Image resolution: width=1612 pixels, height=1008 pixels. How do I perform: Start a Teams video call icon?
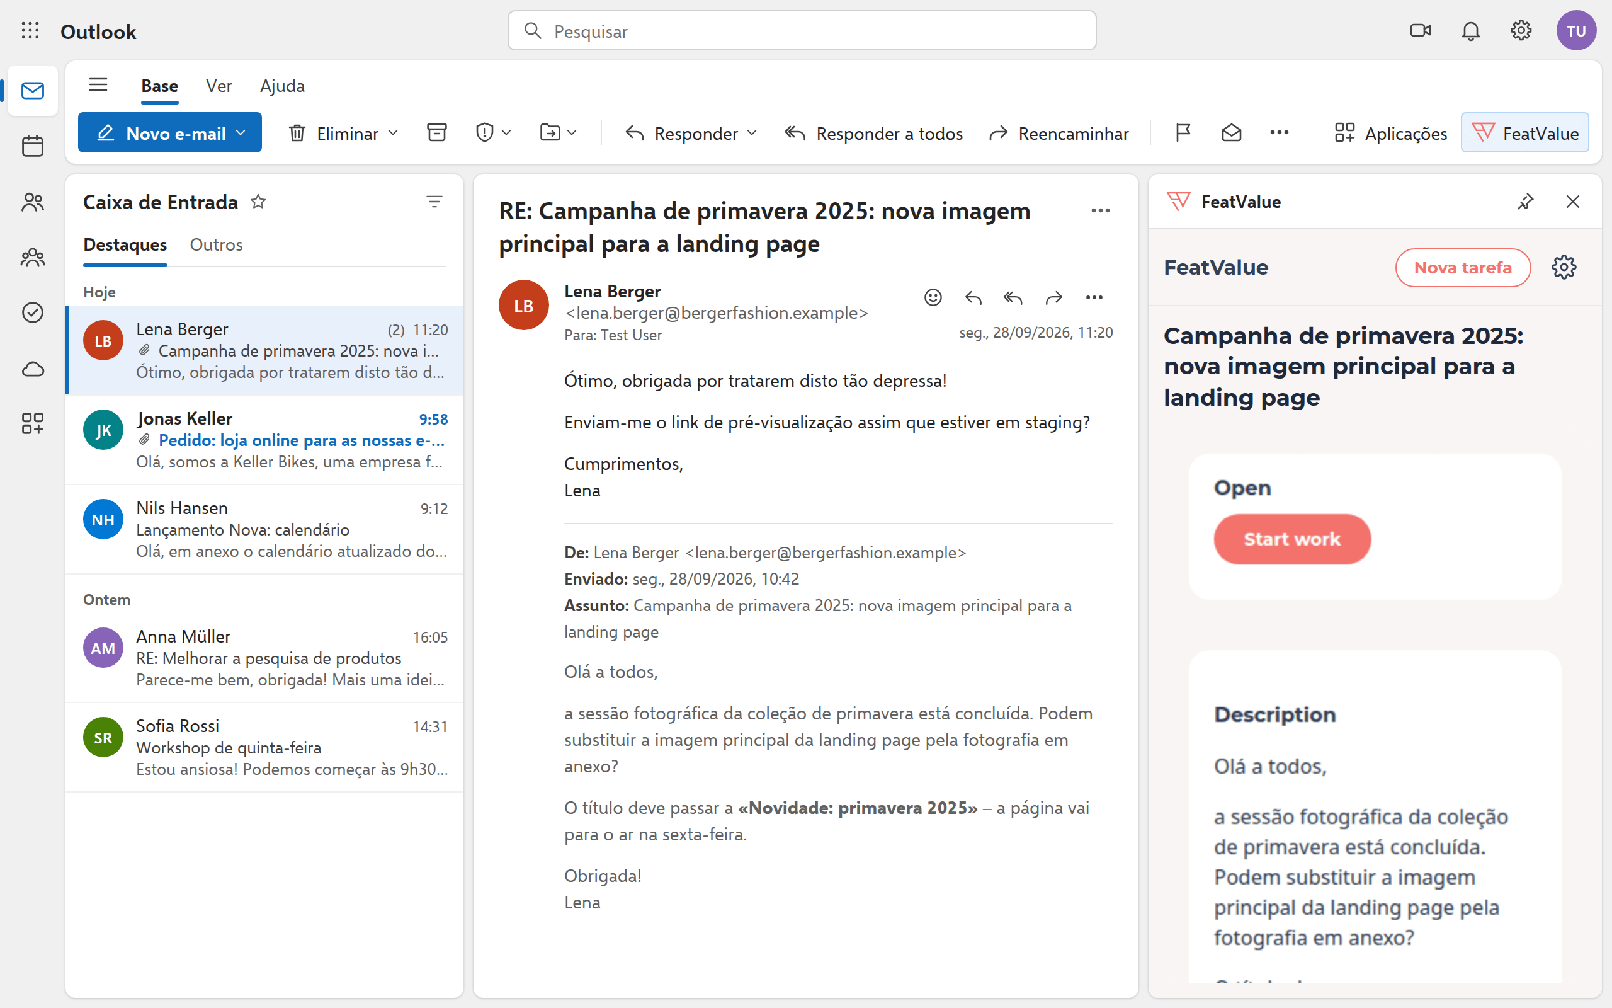pos(1420,31)
